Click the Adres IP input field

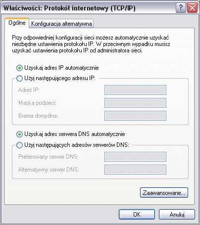[135, 90]
